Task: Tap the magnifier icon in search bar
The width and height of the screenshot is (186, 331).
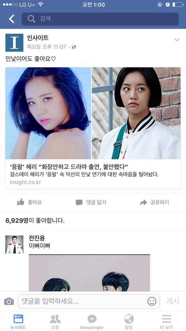Action: tap(31, 19)
